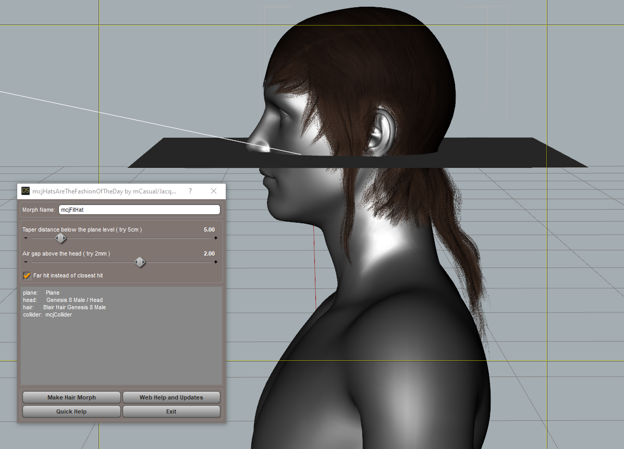Close the mcjHatsAreTheFashionOfTheDay dialog
624x449 pixels.
pyautogui.click(x=214, y=191)
